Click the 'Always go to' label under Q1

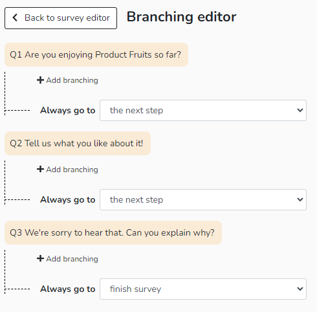[68, 111]
